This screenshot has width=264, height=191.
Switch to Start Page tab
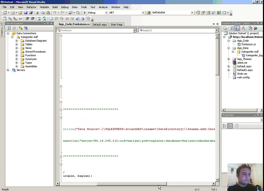pos(117,25)
